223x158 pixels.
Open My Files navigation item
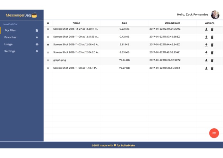(x=22, y=30)
